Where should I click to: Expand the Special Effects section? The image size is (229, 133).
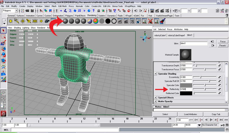coord(156,97)
